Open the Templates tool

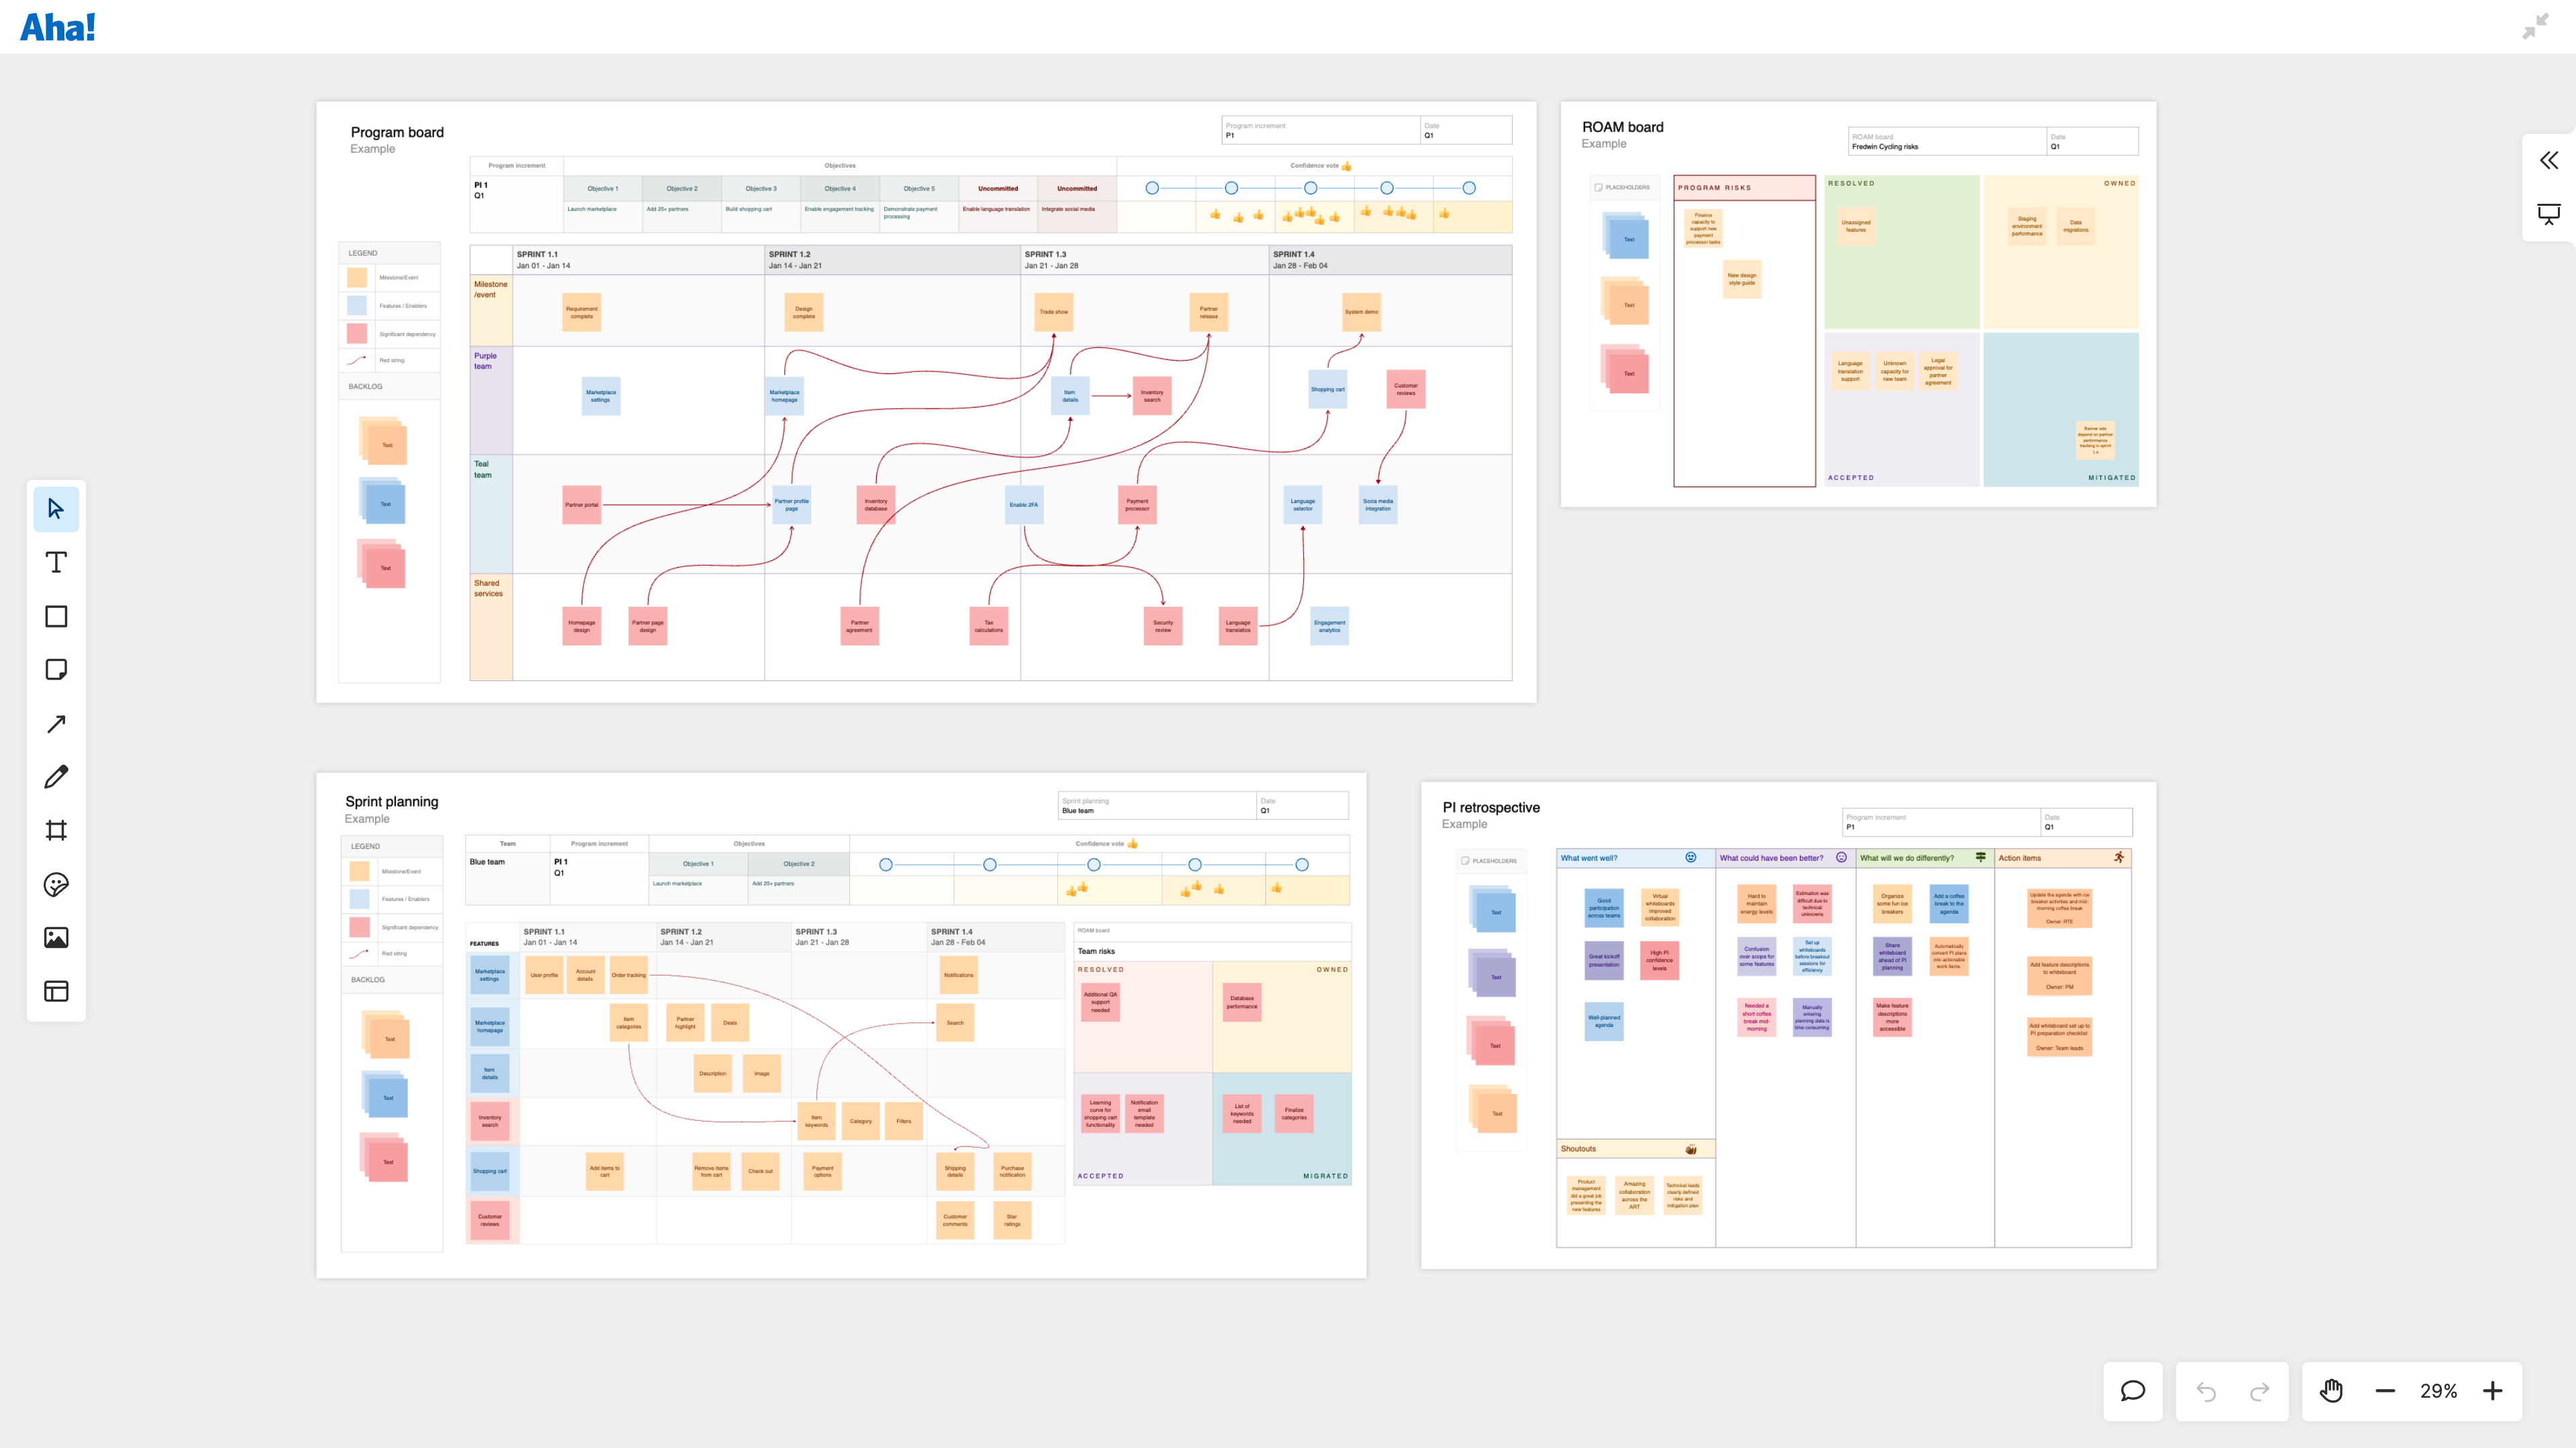56,991
